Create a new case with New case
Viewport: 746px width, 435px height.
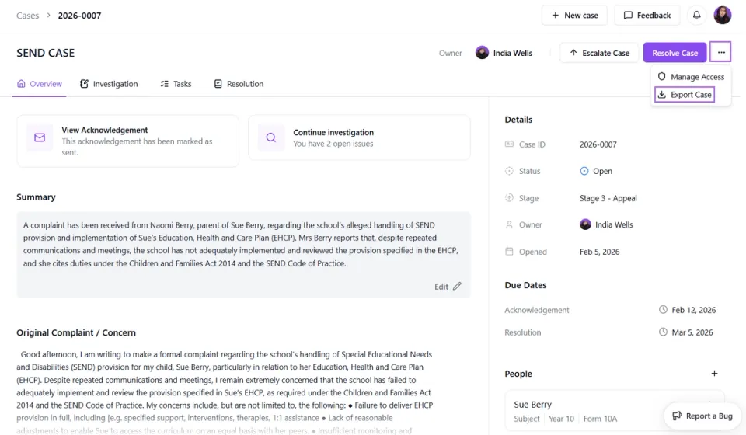pos(574,16)
